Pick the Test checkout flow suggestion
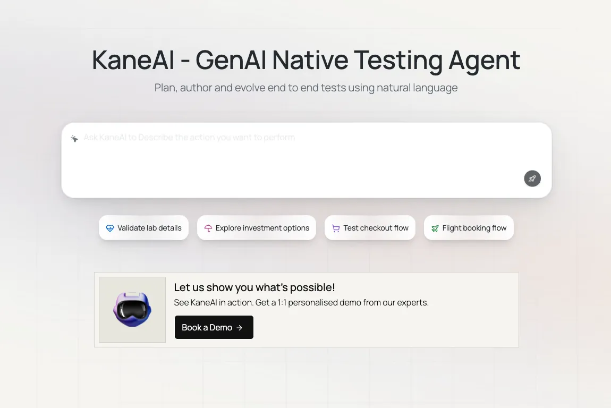This screenshot has width=611, height=408. pos(370,227)
